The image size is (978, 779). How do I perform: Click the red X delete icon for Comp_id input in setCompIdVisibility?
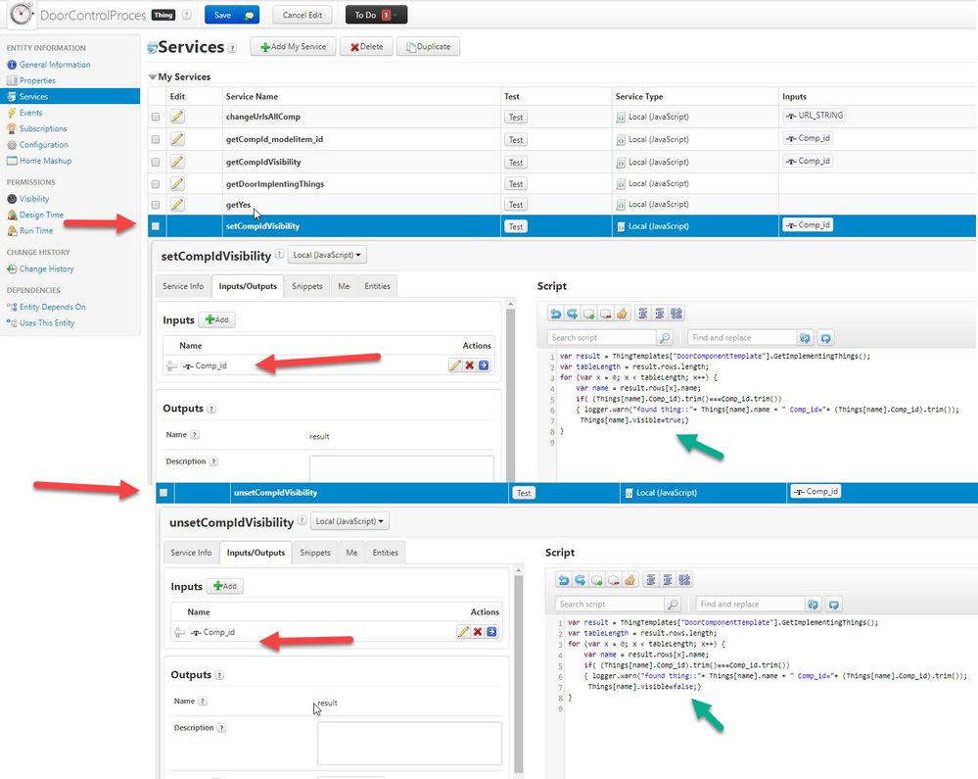pos(470,365)
